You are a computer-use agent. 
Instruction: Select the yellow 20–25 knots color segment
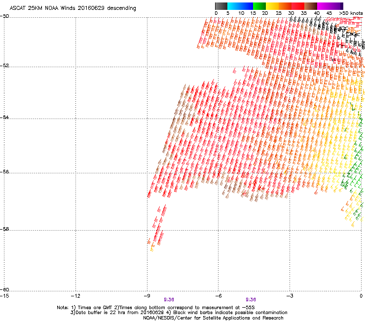tap(272, 6)
